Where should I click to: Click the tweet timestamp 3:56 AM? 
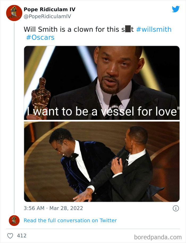34,208
